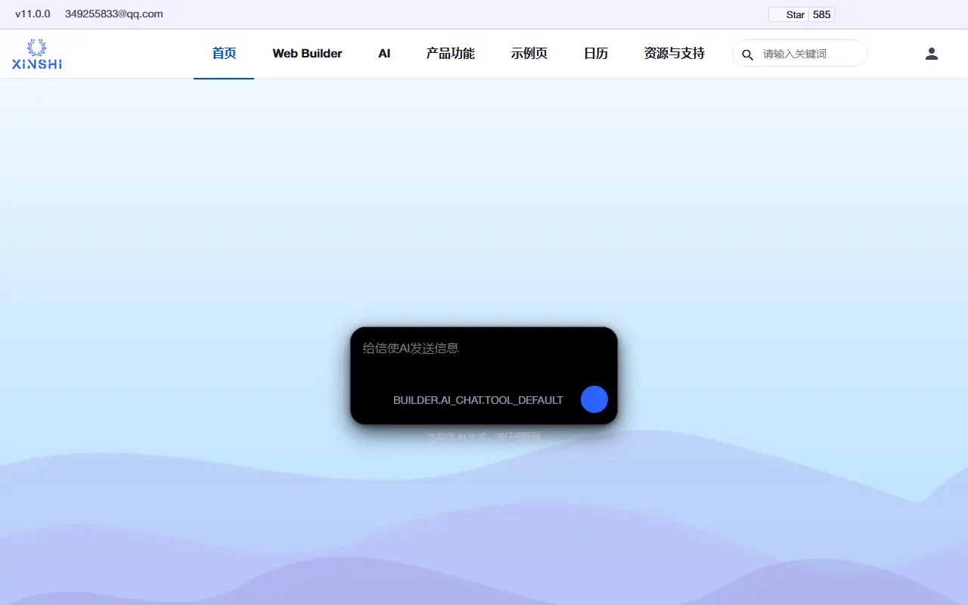The height and width of the screenshot is (605, 968).
Task: Click the GitHub Star button
Action: (788, 14)
